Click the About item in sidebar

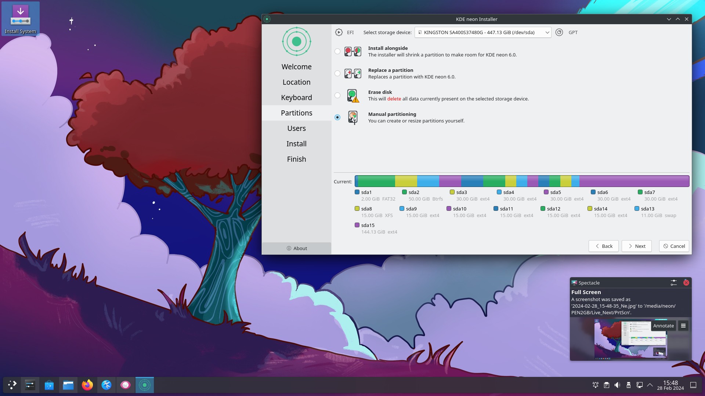(297, 248)
